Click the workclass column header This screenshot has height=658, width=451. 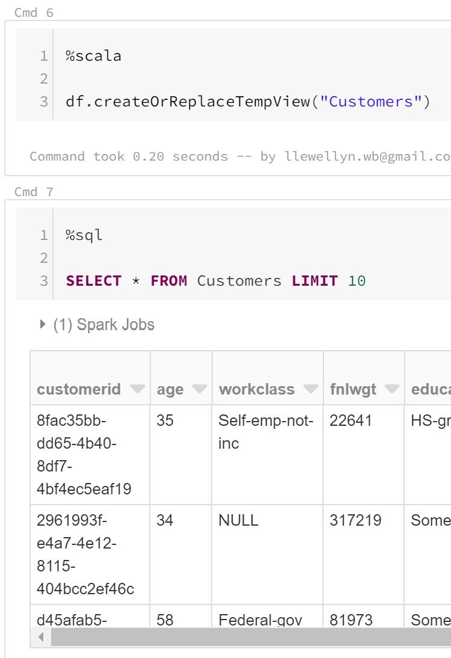click(x=257, y=389)
